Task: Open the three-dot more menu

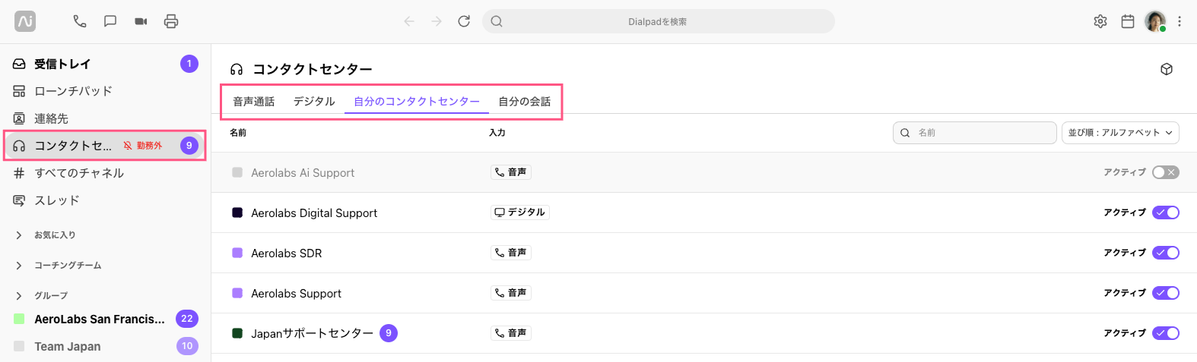Action: [1180, 21]
